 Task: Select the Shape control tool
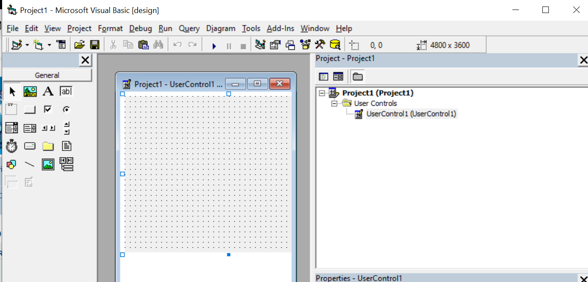[12, 164]
